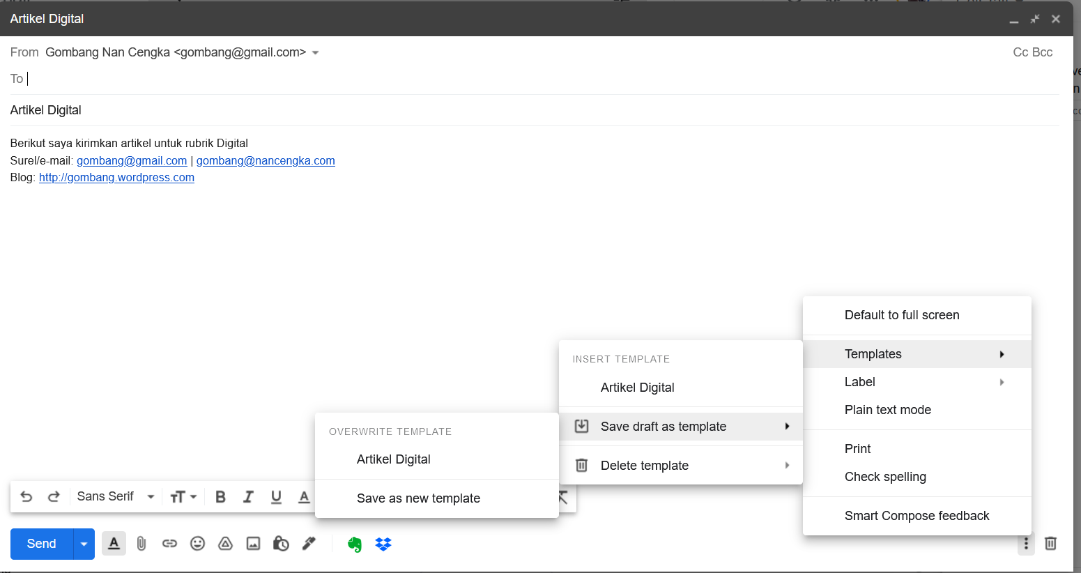The height and width of the screenshot is (573, 1081).
Task: Open the Evernote extension icon
Action: [x=355, y=544]
